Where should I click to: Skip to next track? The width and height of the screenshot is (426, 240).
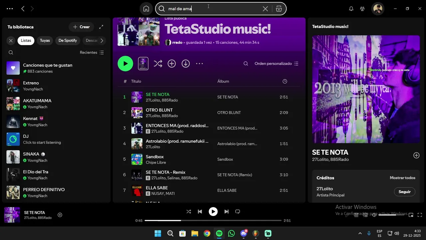pyautogui.click(x=226, y=211)
